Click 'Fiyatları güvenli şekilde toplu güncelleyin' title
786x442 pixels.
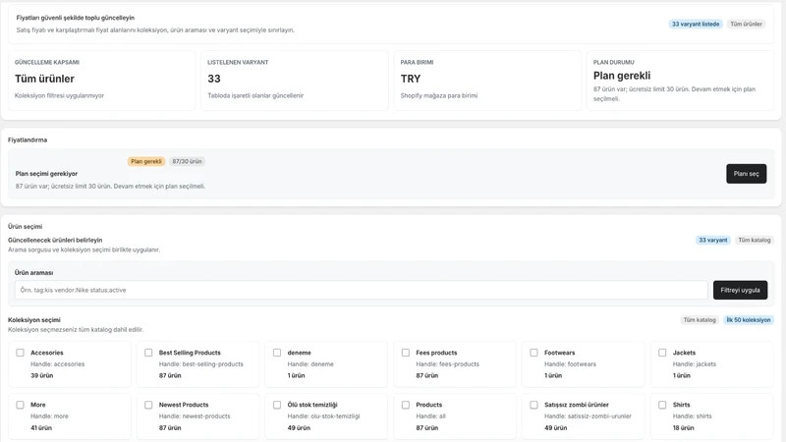pyautogui.click(x=76, y=18)
